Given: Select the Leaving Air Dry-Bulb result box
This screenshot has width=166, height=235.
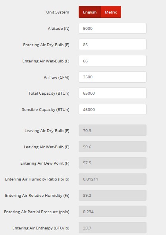Looking at the screenshot, I should [x=112, y=130].
